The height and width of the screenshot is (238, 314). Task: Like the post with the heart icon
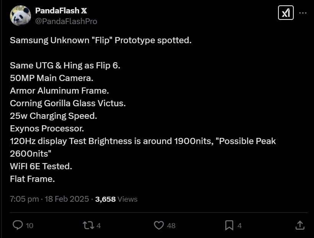(159, 225)
